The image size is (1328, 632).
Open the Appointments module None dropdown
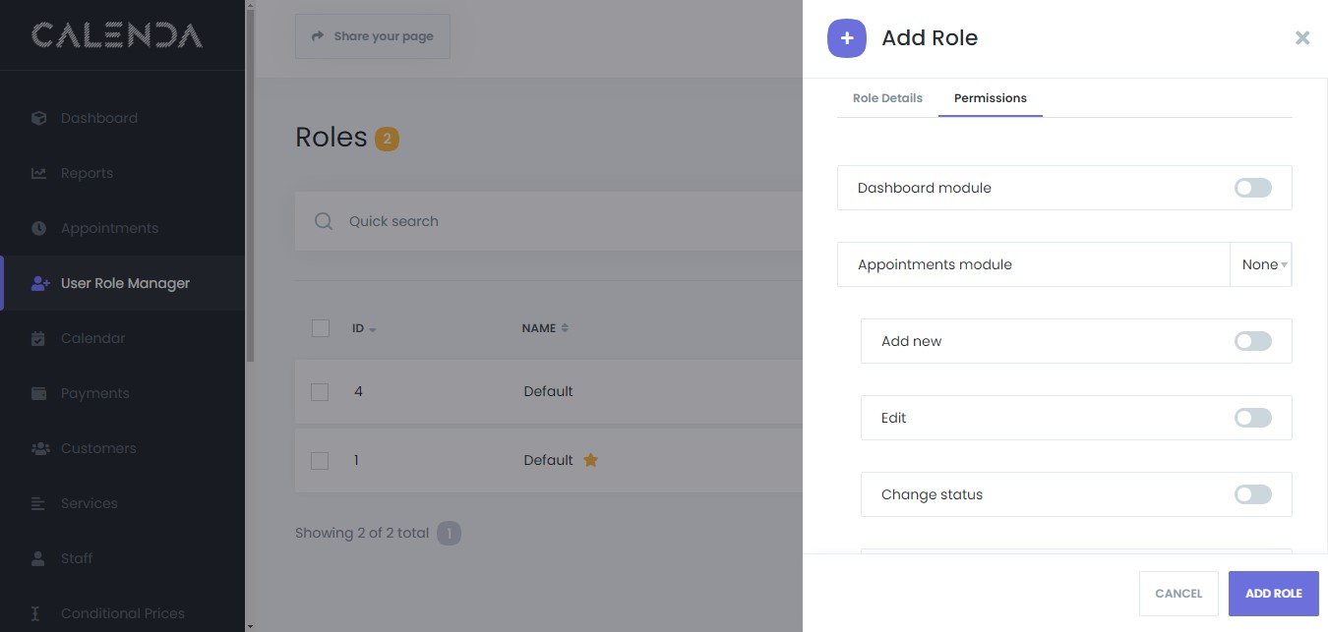point(1263,264)
